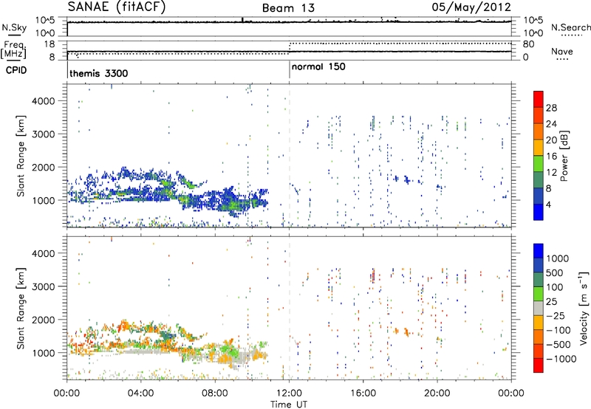The image size is (591, 409).
Task: Pick the light green 12–16 dB Power segment
Action: pyautogui.click(x=539, y=163)
